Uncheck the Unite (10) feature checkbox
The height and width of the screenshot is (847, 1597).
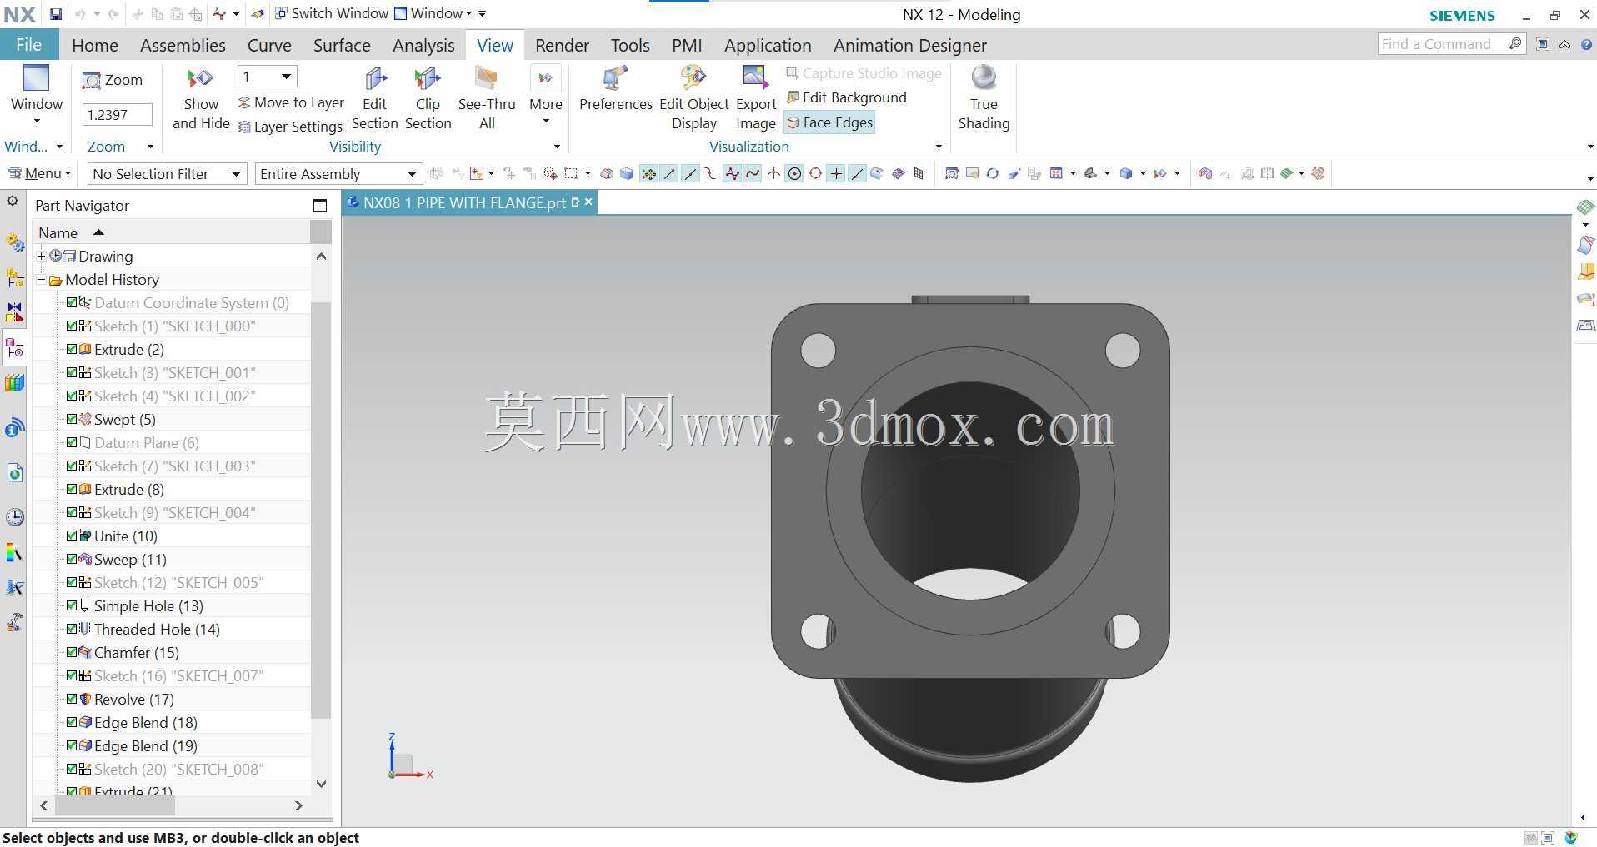click(x=72, y=536)
